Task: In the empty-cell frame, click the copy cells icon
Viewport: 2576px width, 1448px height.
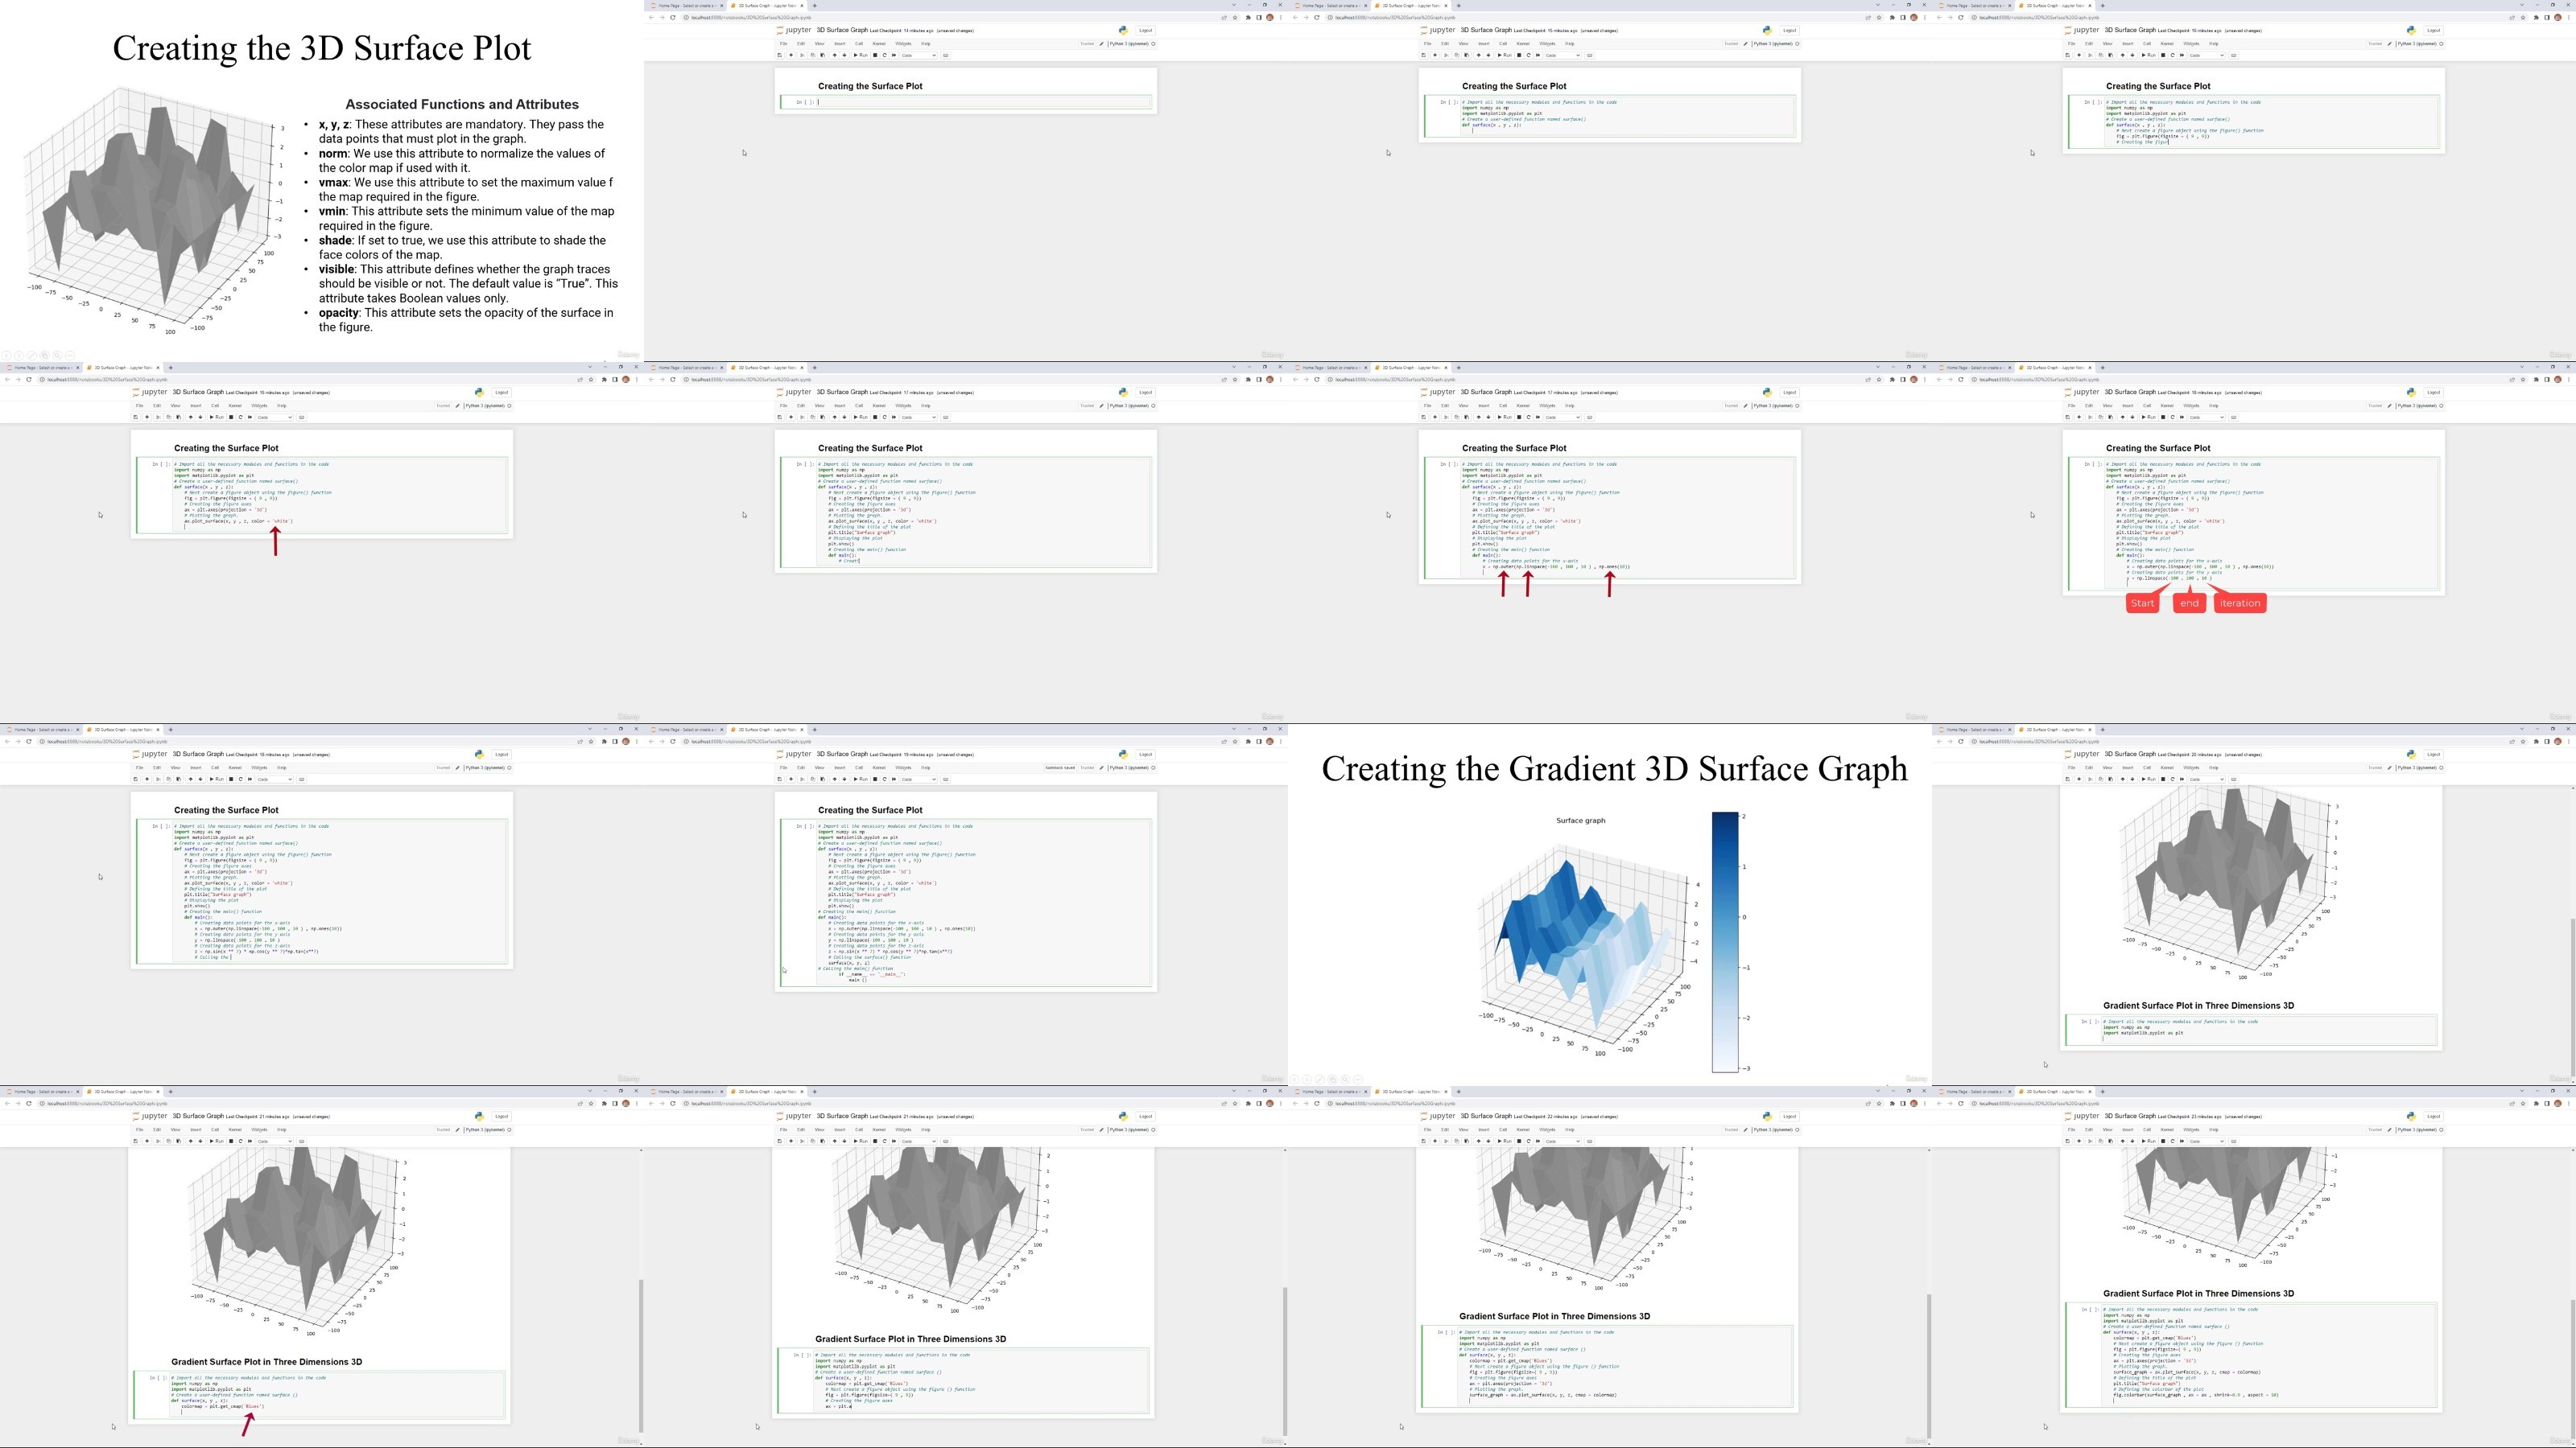Action: pyautogui.click(x=813, y=55)
